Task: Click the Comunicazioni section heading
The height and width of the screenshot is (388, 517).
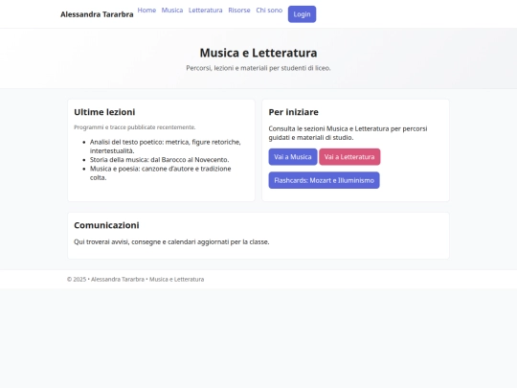Action: (106, 225)
